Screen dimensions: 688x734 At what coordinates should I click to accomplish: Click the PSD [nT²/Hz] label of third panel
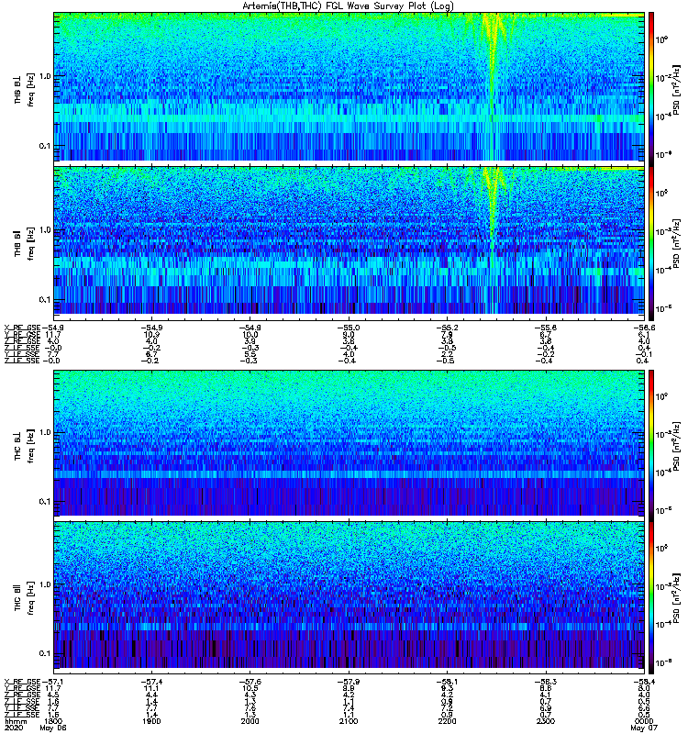pos(677,446)
